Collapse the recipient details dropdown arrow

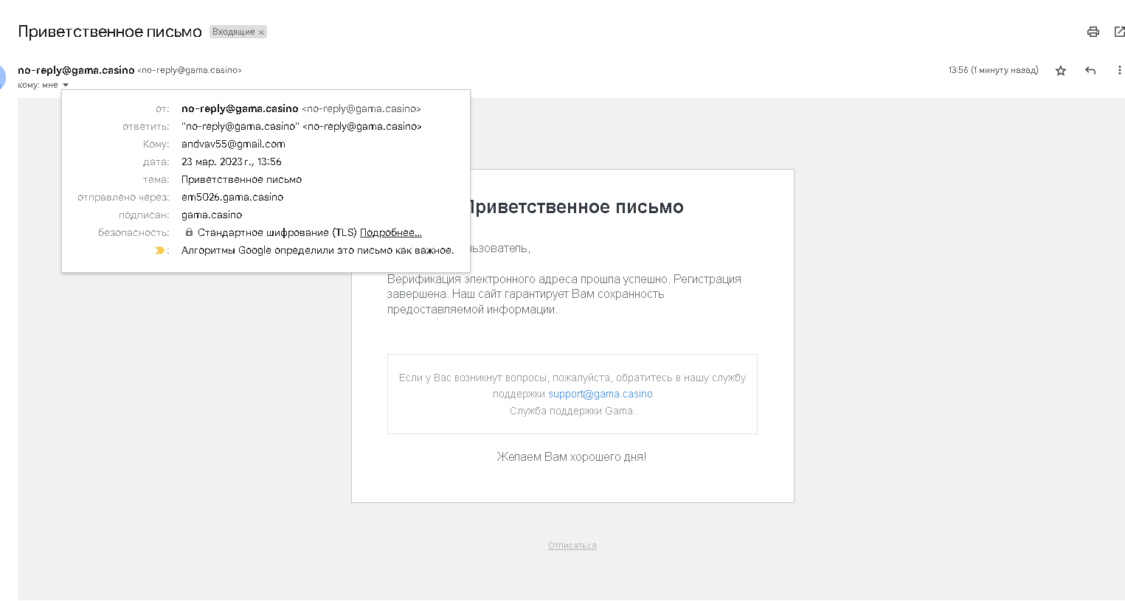(66, 86)
